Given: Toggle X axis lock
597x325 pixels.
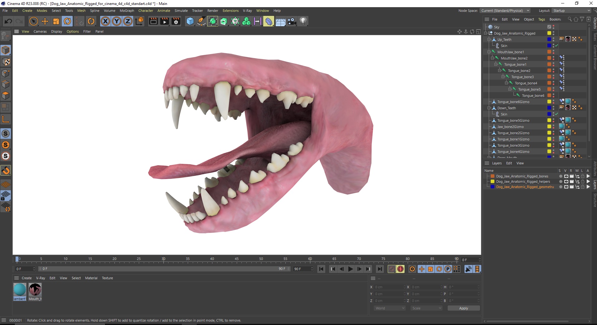Looking at the screenshot, I should 105,21.
